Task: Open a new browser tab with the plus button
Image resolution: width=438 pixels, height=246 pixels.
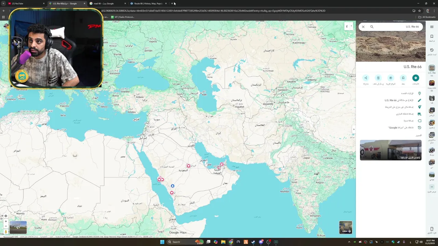Action: pyautogui.click(x=172, y=3)
